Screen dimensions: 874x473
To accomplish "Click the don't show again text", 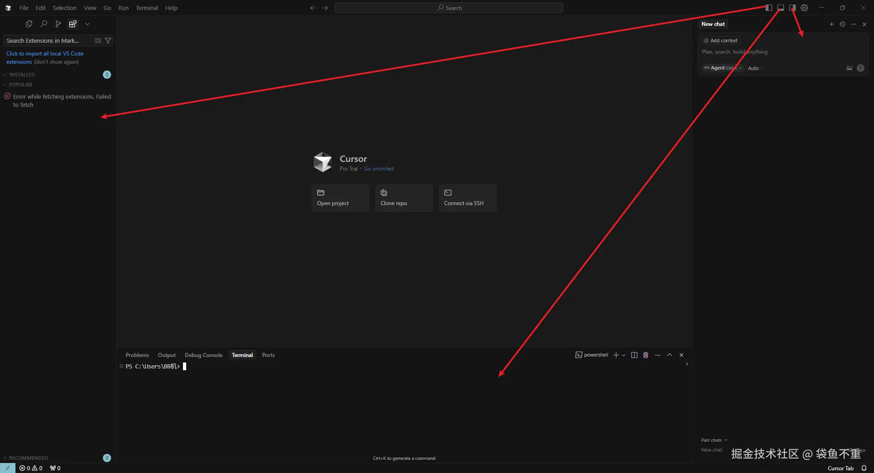I will point(56,62).
